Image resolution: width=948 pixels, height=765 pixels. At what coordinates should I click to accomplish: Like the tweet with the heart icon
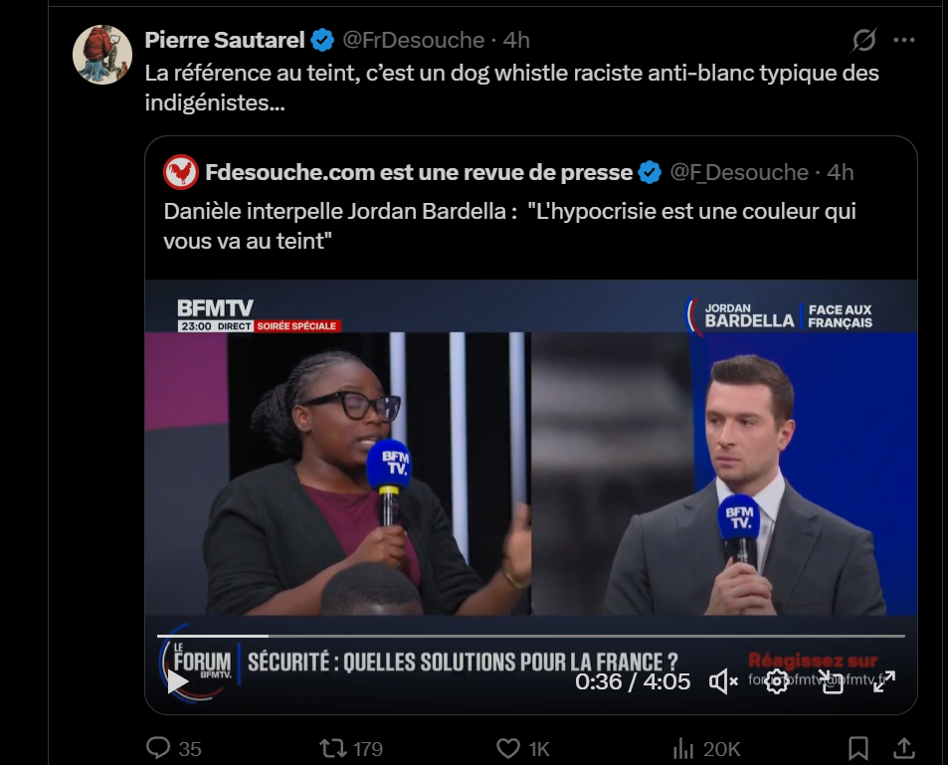[x=508, y=748]
